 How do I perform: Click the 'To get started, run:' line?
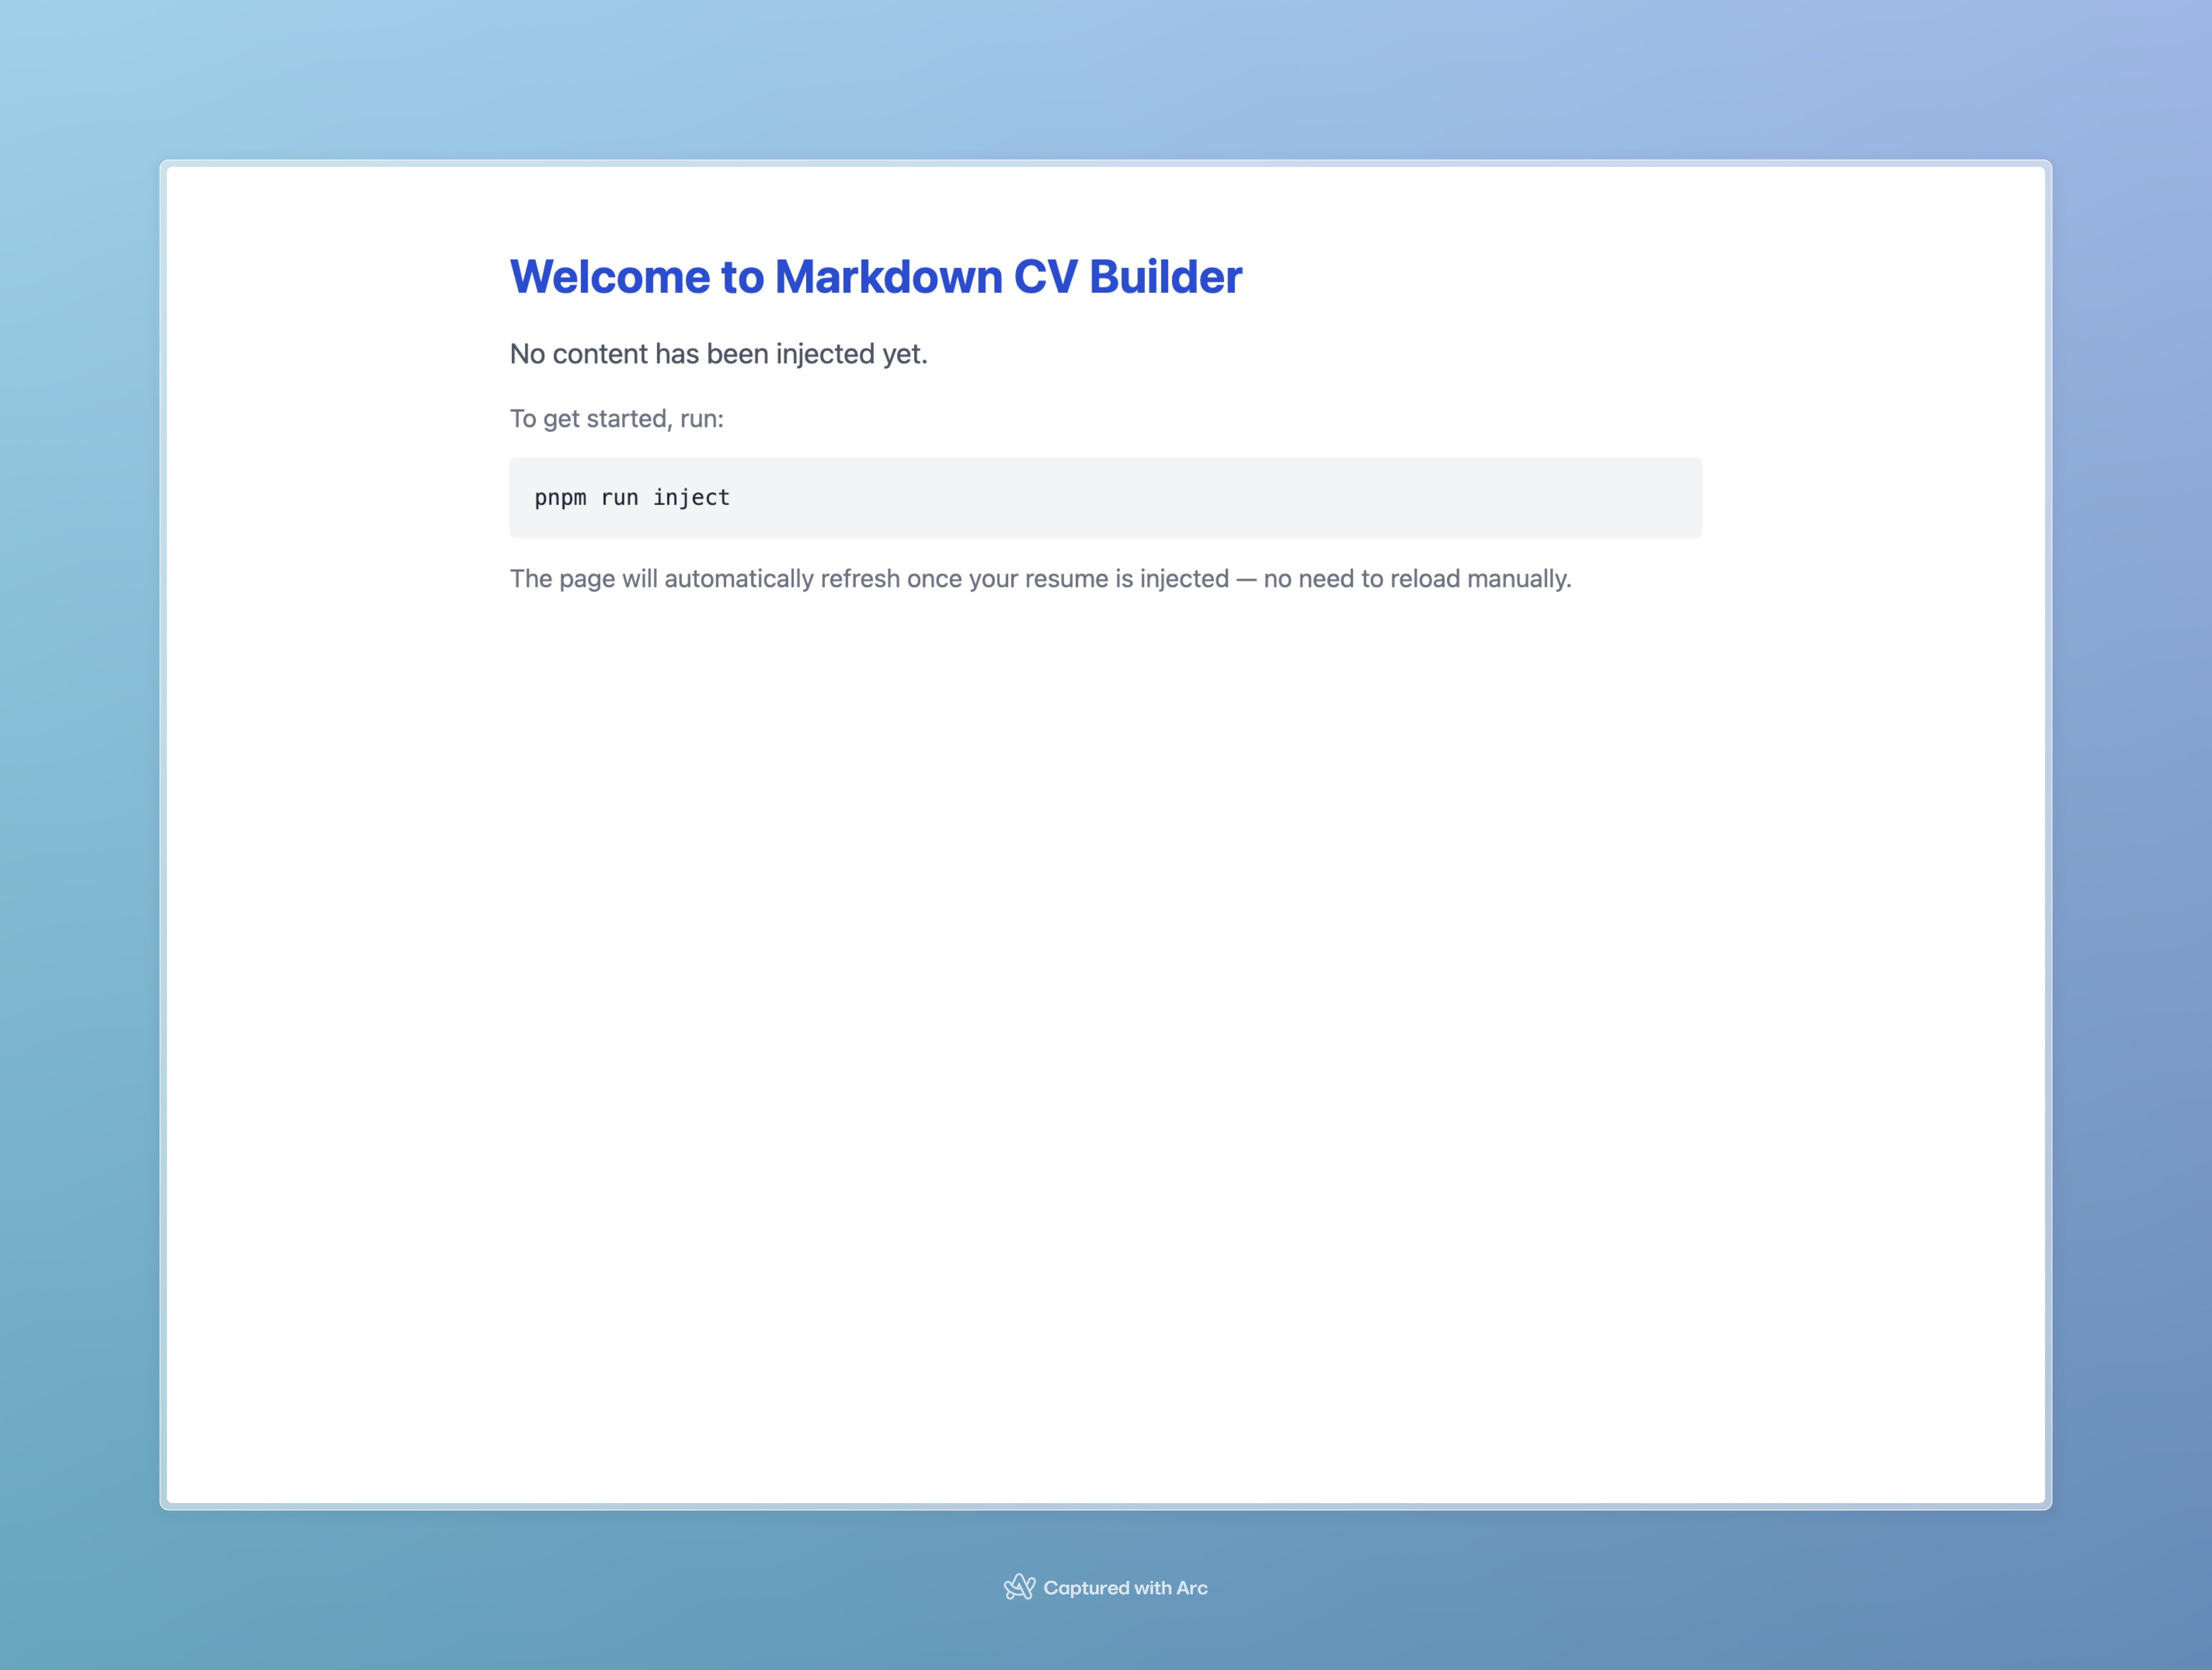click(616, 418)
